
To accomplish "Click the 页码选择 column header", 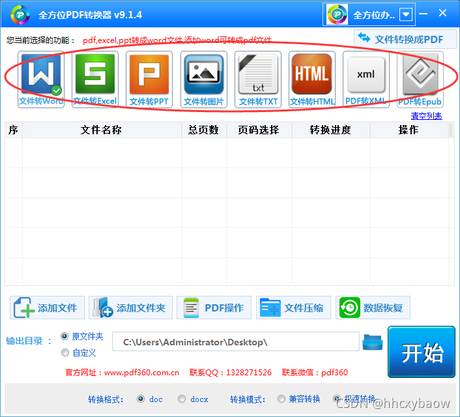I will coord(259,130).
